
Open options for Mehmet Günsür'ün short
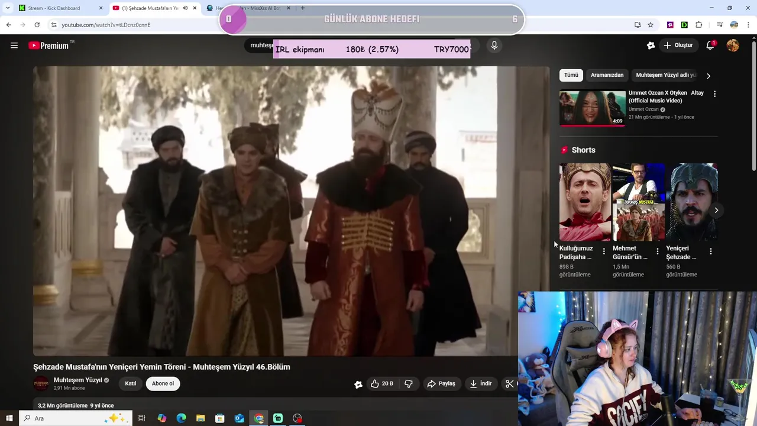pos(657,251)
